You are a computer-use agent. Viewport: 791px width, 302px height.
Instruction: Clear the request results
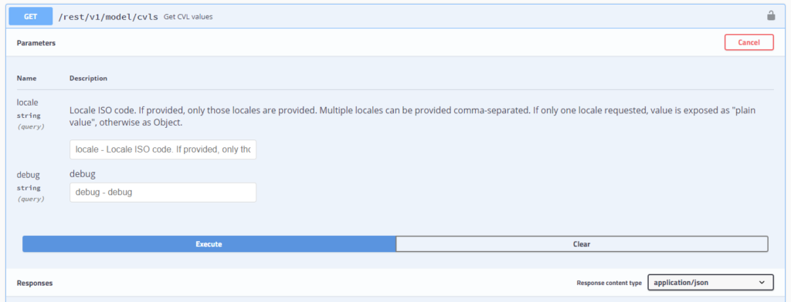(x=582, y=244)
